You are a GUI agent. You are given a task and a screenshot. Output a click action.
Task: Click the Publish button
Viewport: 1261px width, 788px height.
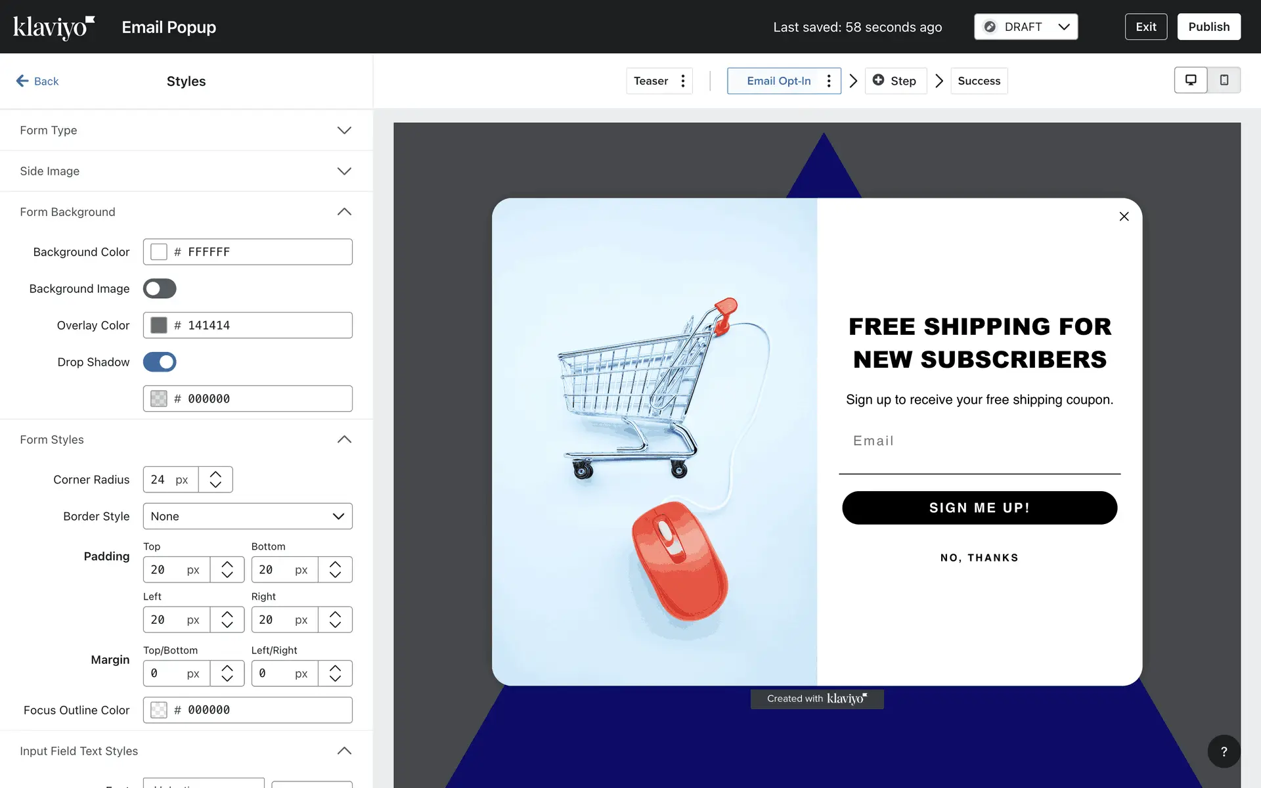tap(1208, 27)
